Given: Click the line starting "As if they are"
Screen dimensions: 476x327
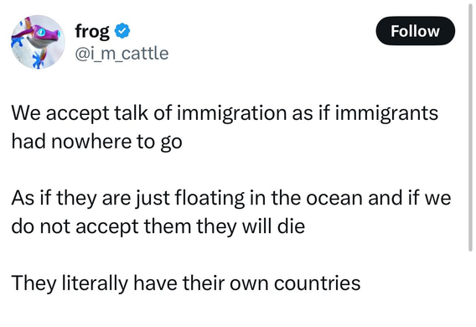Looking at the screenshot, I should 231,198.
